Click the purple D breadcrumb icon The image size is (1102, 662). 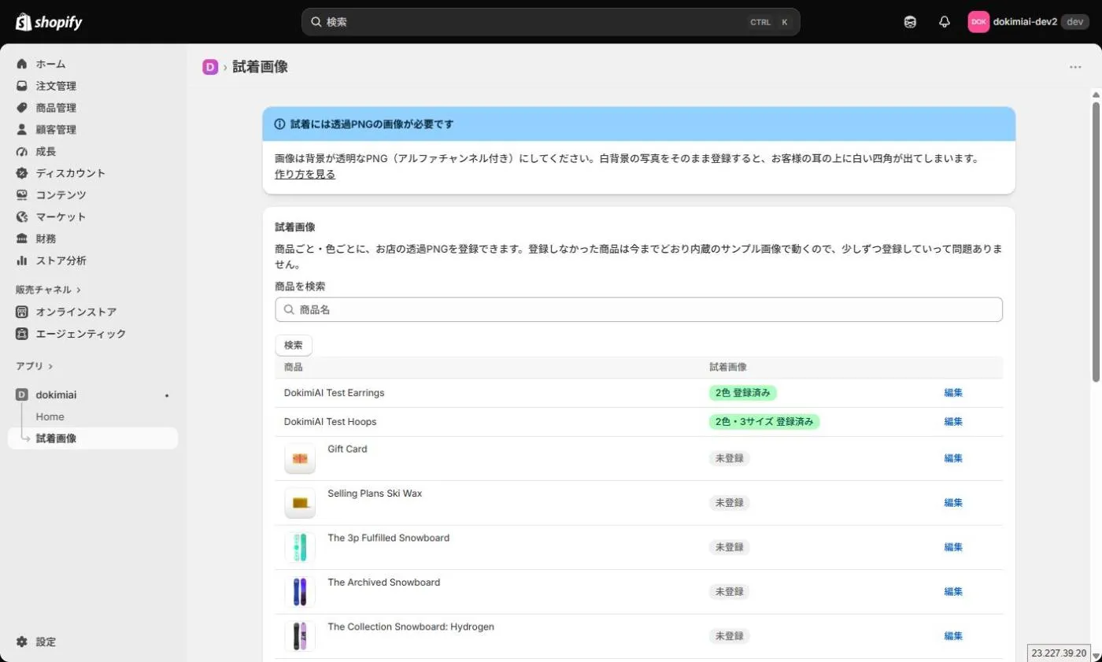[x=210, y=67]
